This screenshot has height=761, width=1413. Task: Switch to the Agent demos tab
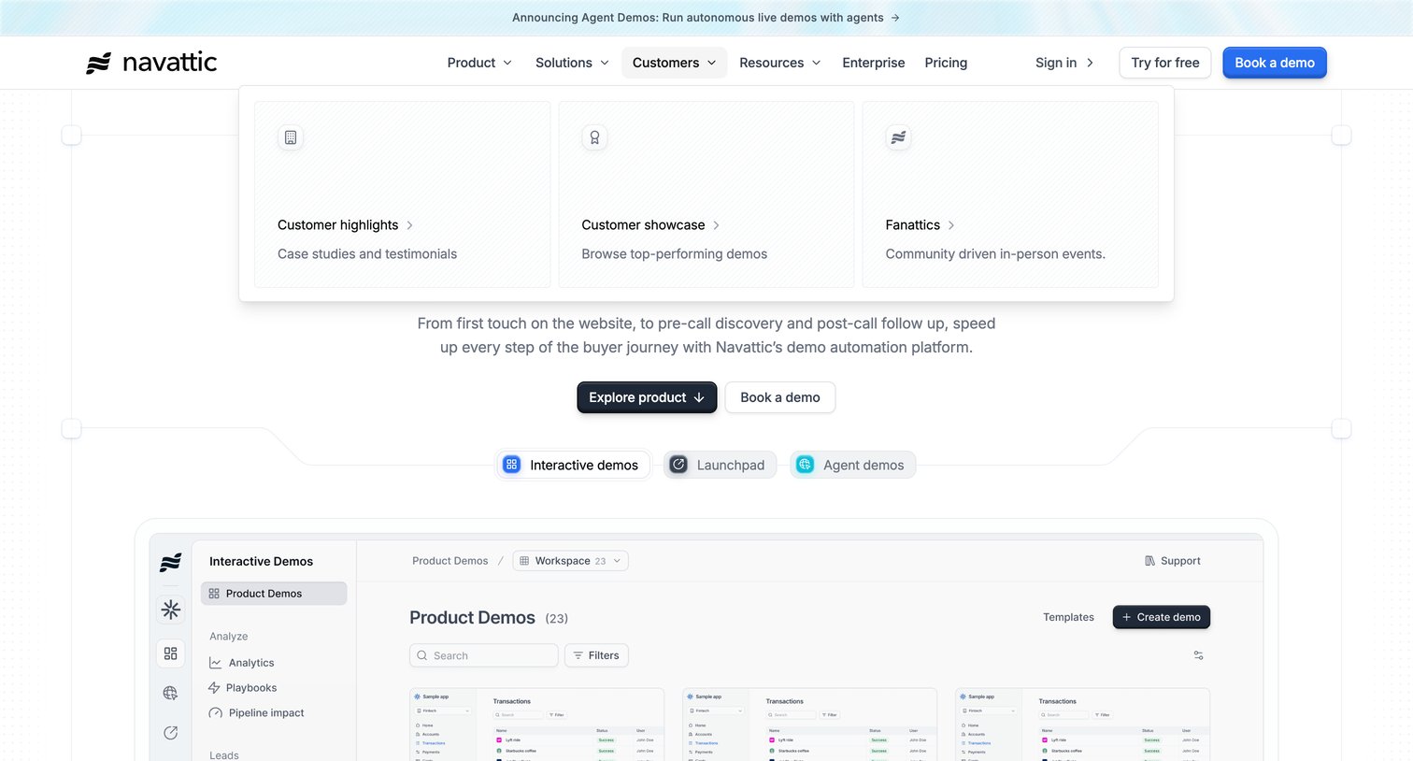tap(852, 465)
